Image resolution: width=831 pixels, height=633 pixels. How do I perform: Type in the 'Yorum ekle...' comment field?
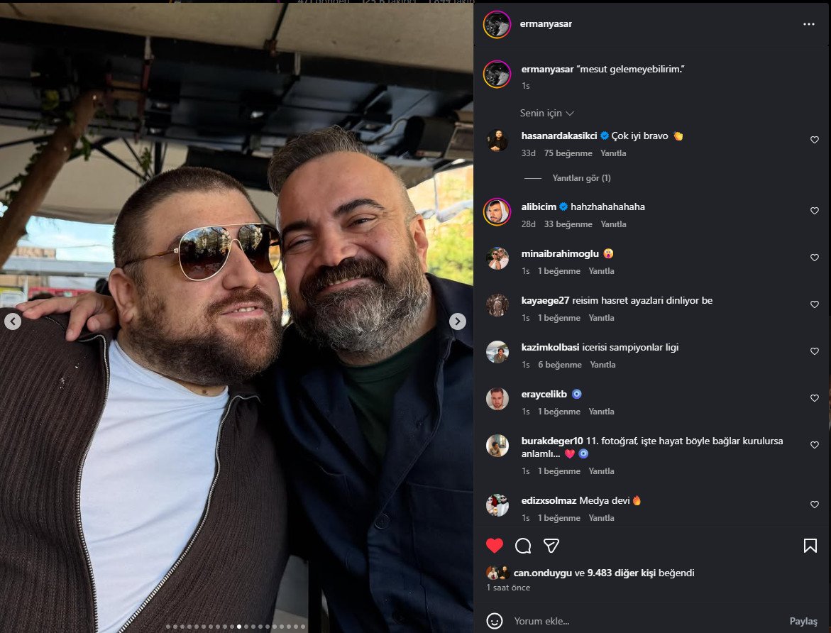point(639,621)
